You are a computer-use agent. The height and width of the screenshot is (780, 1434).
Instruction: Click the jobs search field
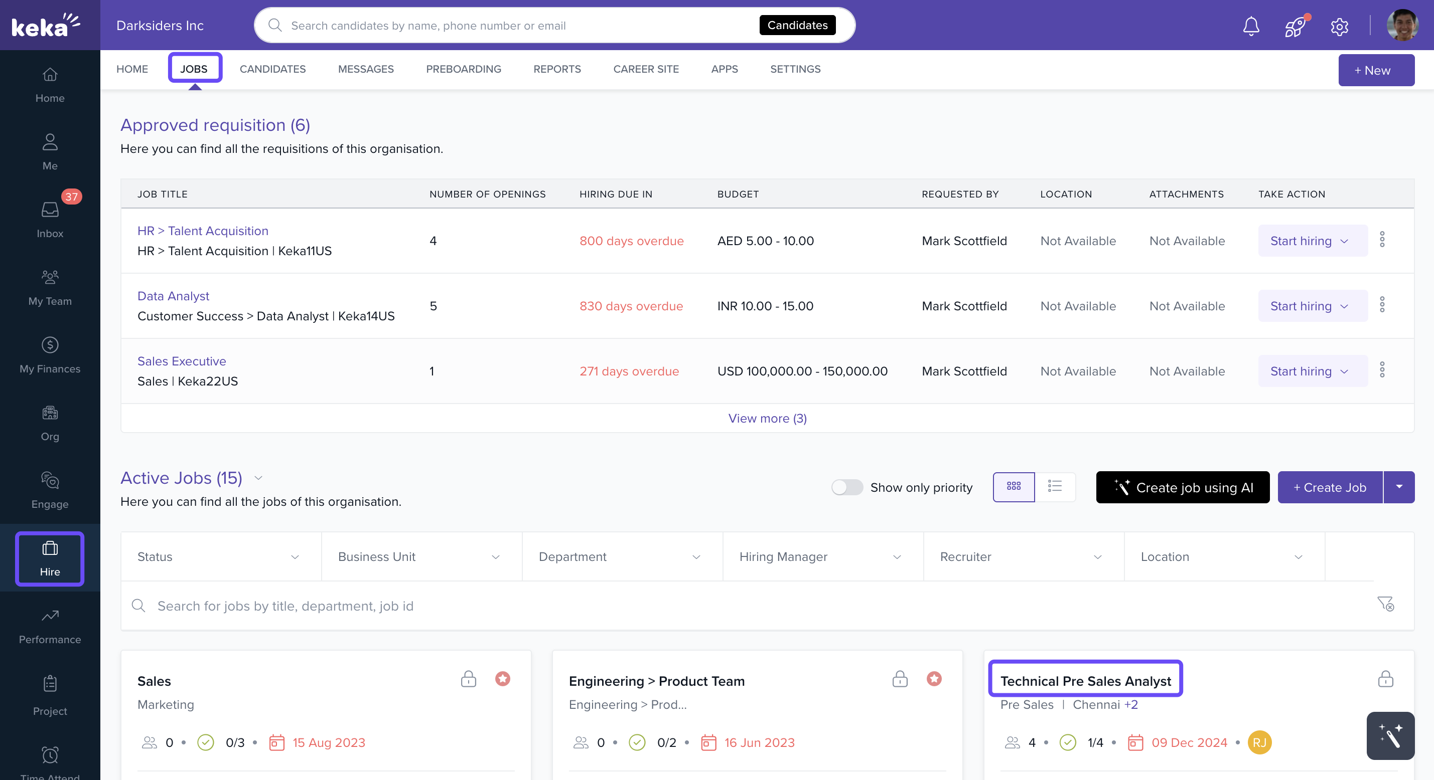(x=724, y=606)
